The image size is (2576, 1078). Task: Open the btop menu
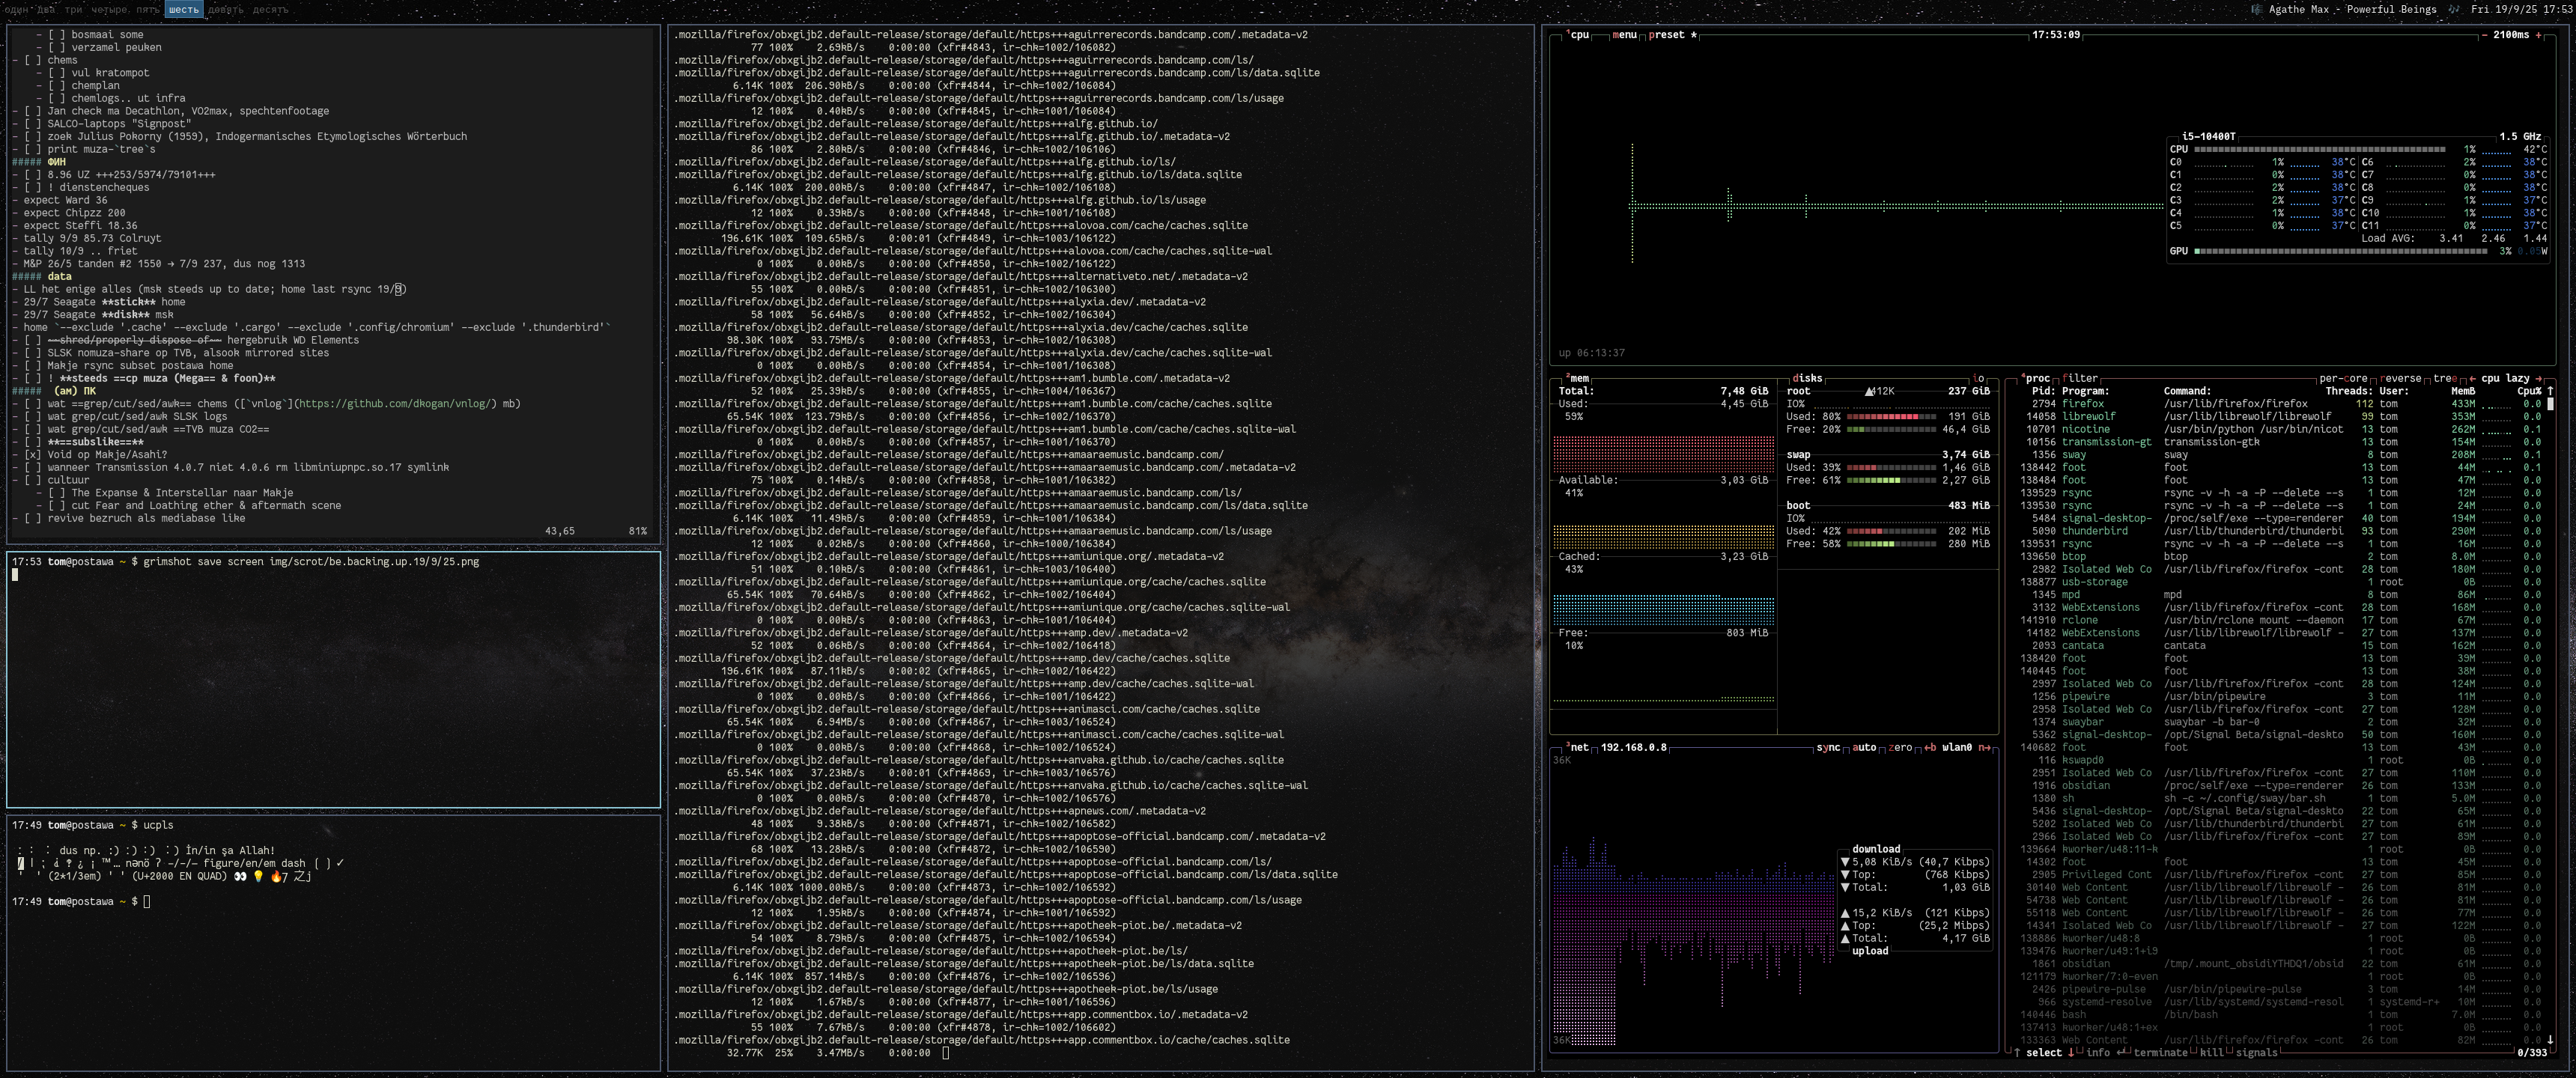pyautogui.click(x=1624, y=35)
